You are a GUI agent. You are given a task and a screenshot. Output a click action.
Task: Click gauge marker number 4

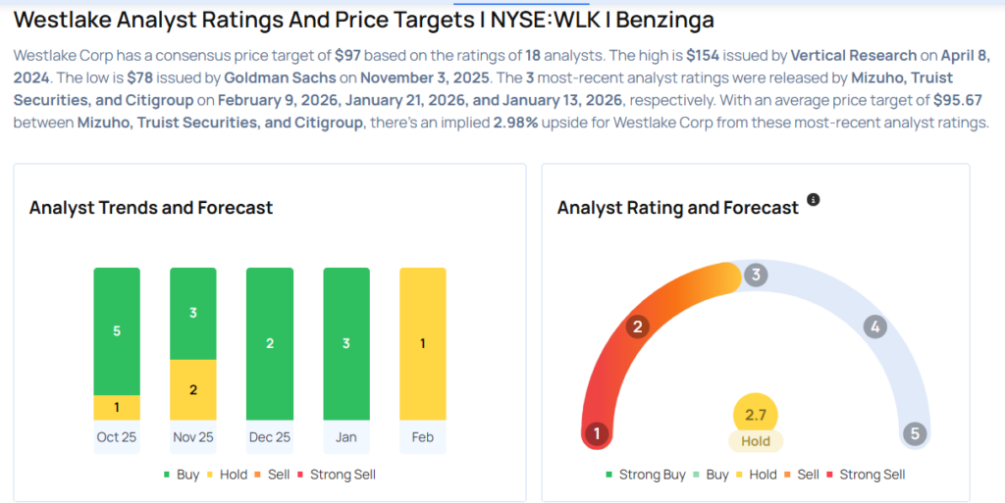[x=874, y=327]
